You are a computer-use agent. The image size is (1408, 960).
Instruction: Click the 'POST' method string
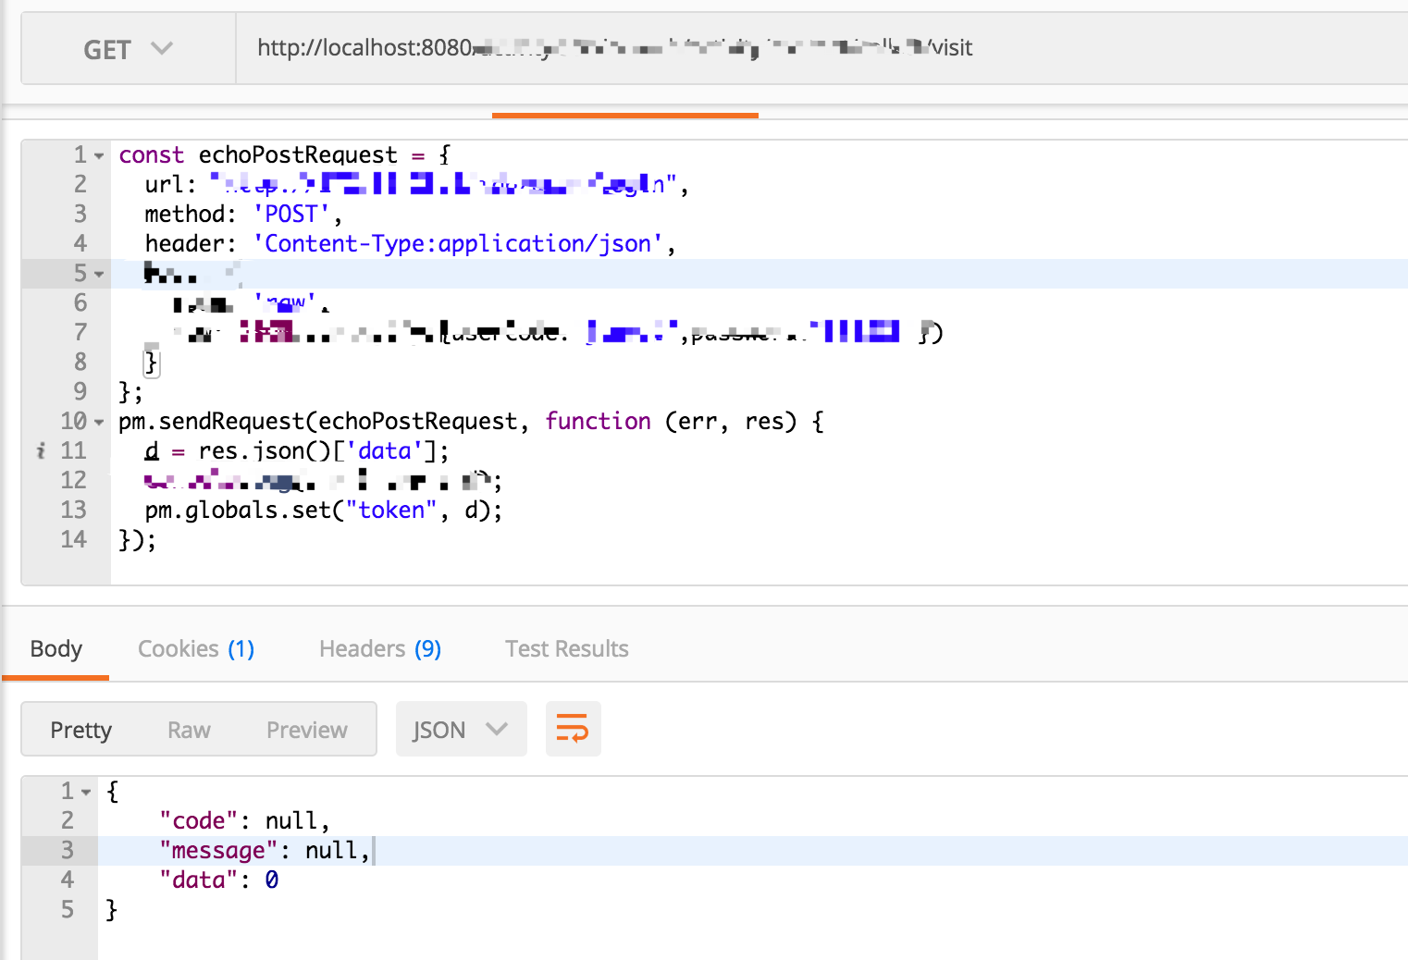pyautogui.click(x=291, y=214)
